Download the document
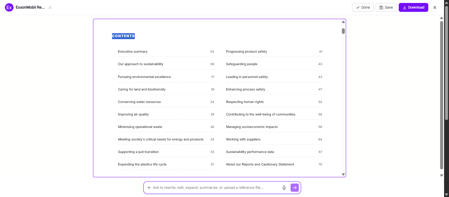Viewport: 449px width, 197px height. [x=414, y=7]
